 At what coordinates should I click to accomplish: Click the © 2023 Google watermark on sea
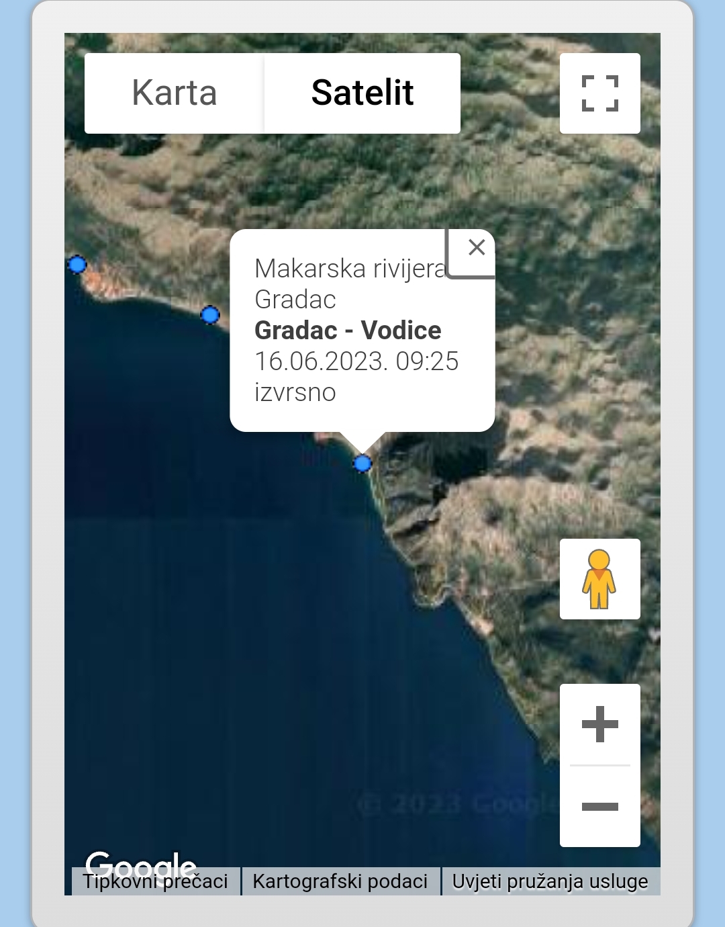(x=458, y=803)
